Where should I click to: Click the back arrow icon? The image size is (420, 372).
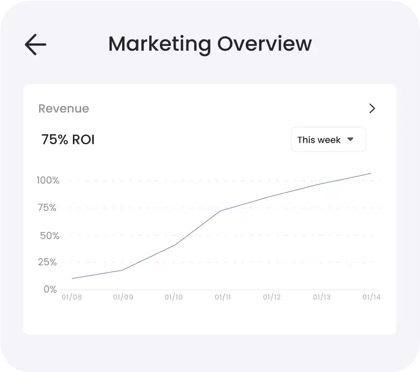click(x=35, y=45)
